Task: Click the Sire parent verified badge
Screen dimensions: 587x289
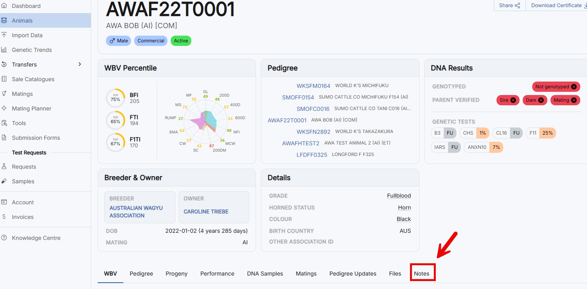Action: click(508, 100)
